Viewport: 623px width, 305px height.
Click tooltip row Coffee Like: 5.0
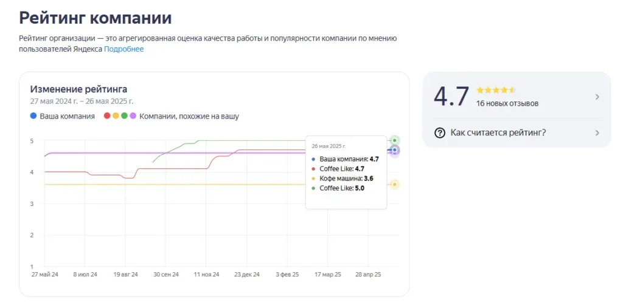[x=338, y=188]
